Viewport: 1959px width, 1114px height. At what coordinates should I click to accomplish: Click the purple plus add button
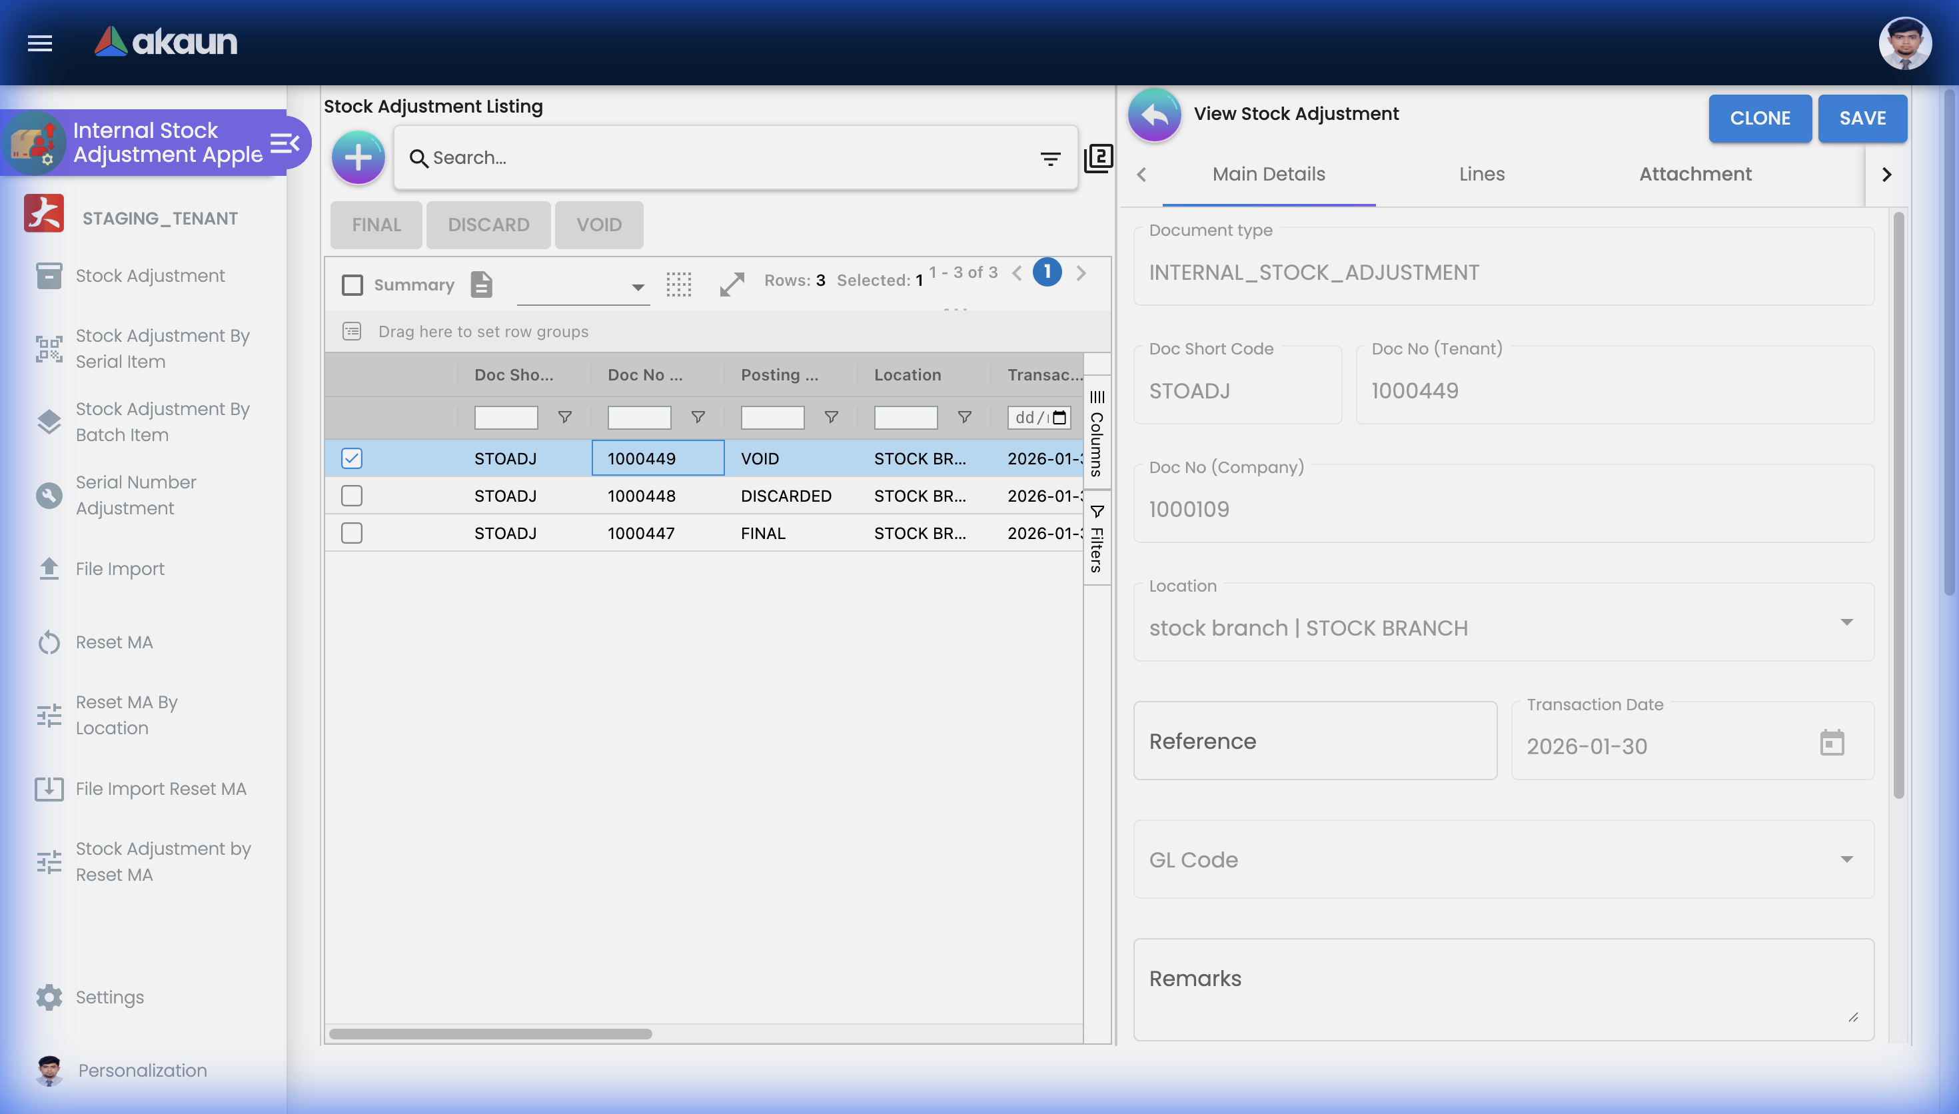(358, 157)
